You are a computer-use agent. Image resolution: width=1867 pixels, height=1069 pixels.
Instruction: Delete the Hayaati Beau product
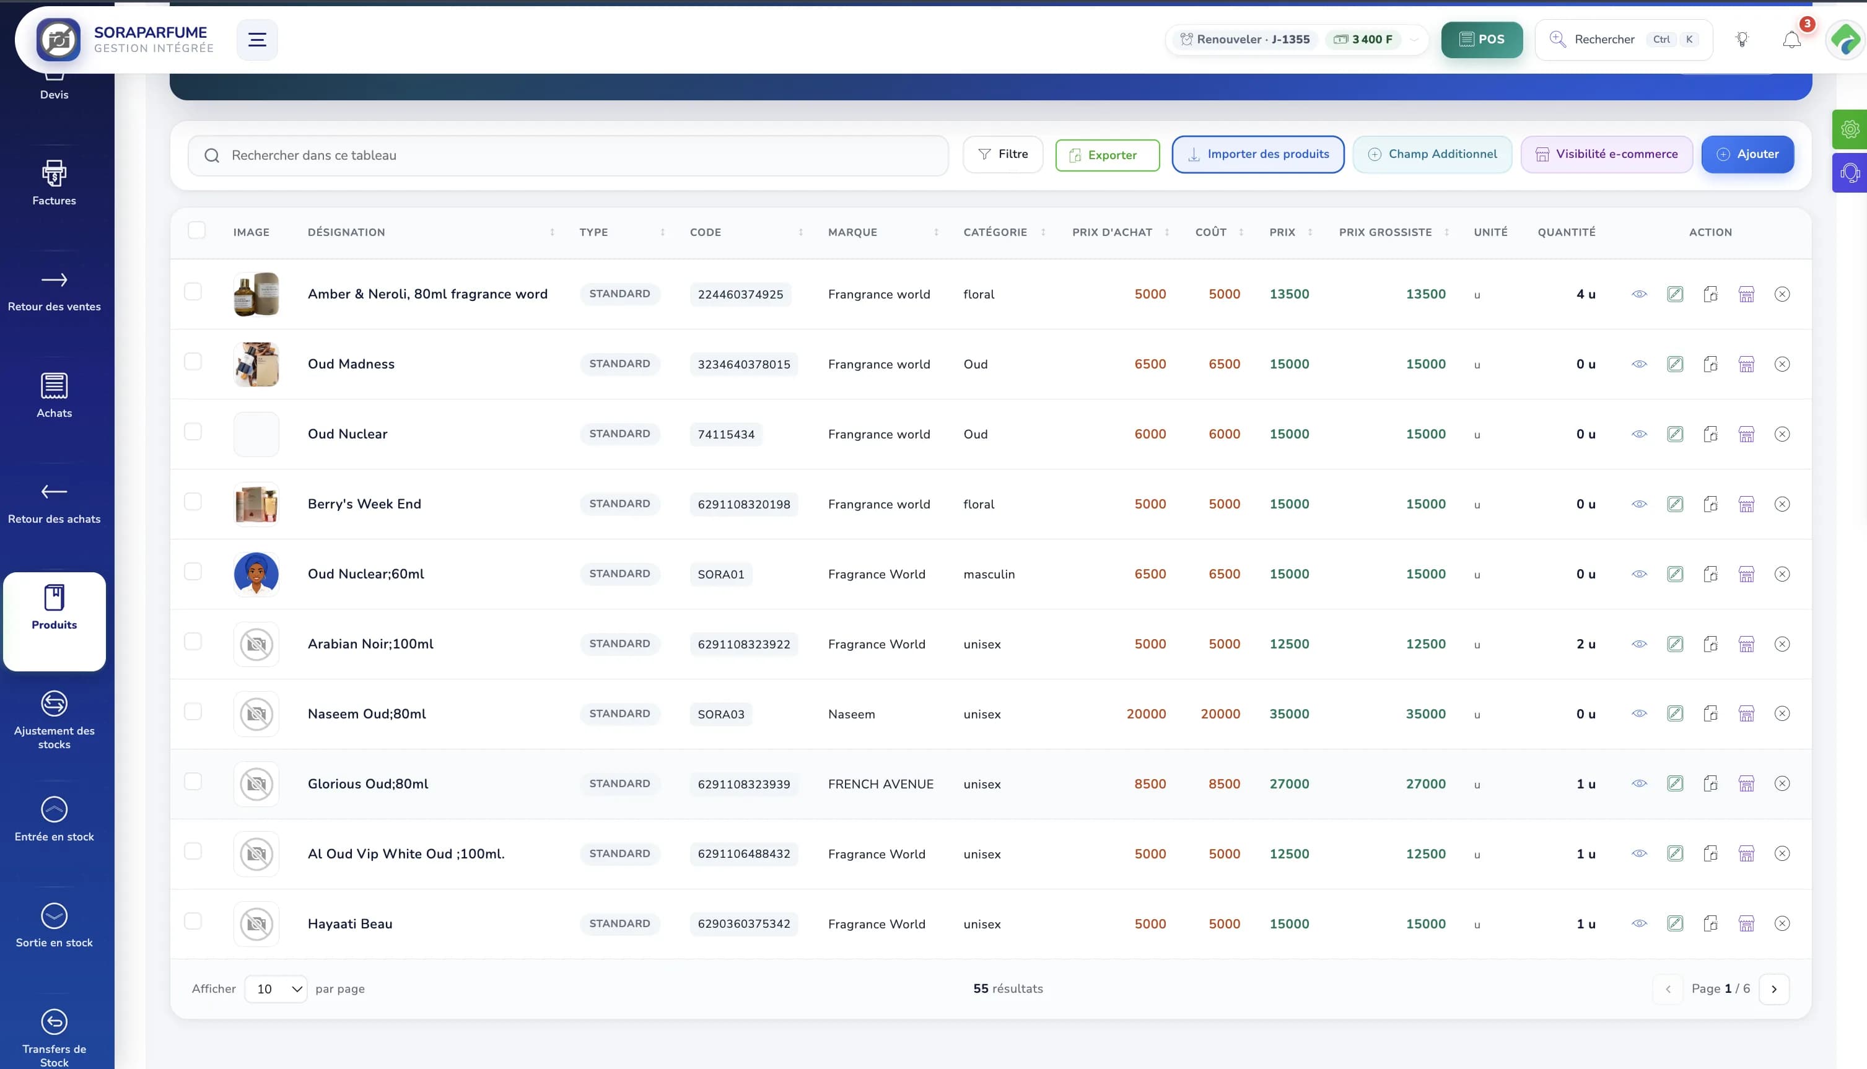click(1782, 923)
